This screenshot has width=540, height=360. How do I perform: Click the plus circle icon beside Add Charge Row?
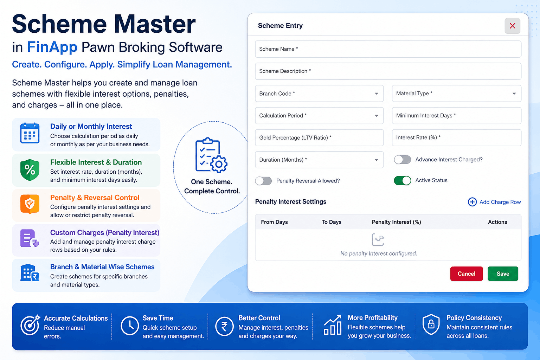(x=472, y=202)
